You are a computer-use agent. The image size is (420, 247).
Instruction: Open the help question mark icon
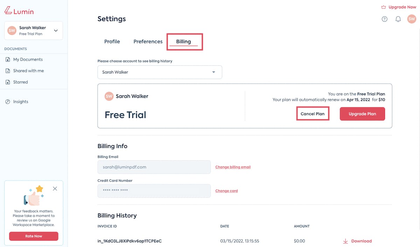tap(385, 19)
